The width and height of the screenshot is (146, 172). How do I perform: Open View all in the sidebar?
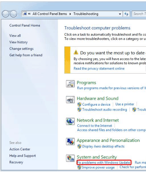coord(15,36)
